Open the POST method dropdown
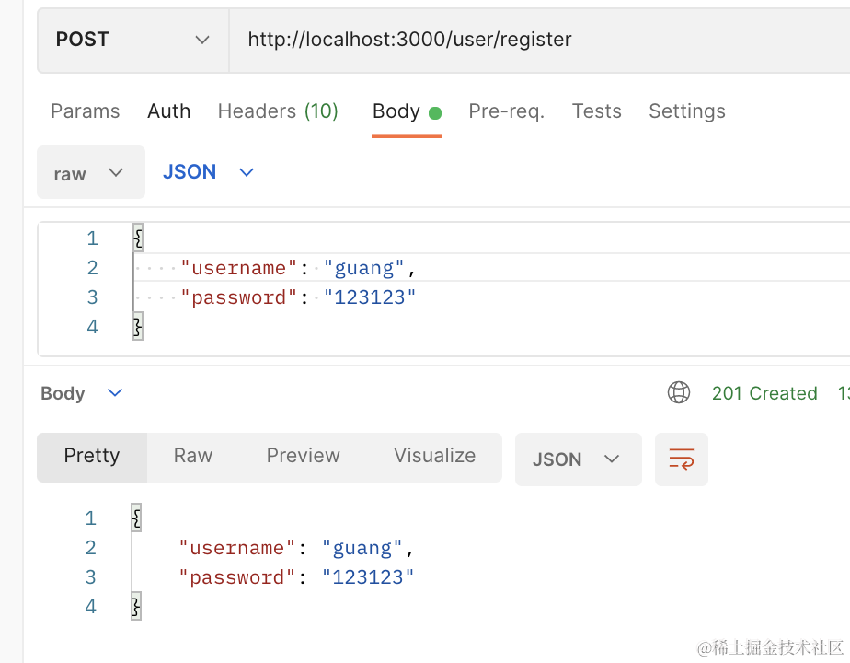The height and width of the screenshot is (663, 850). click(132, 40)
